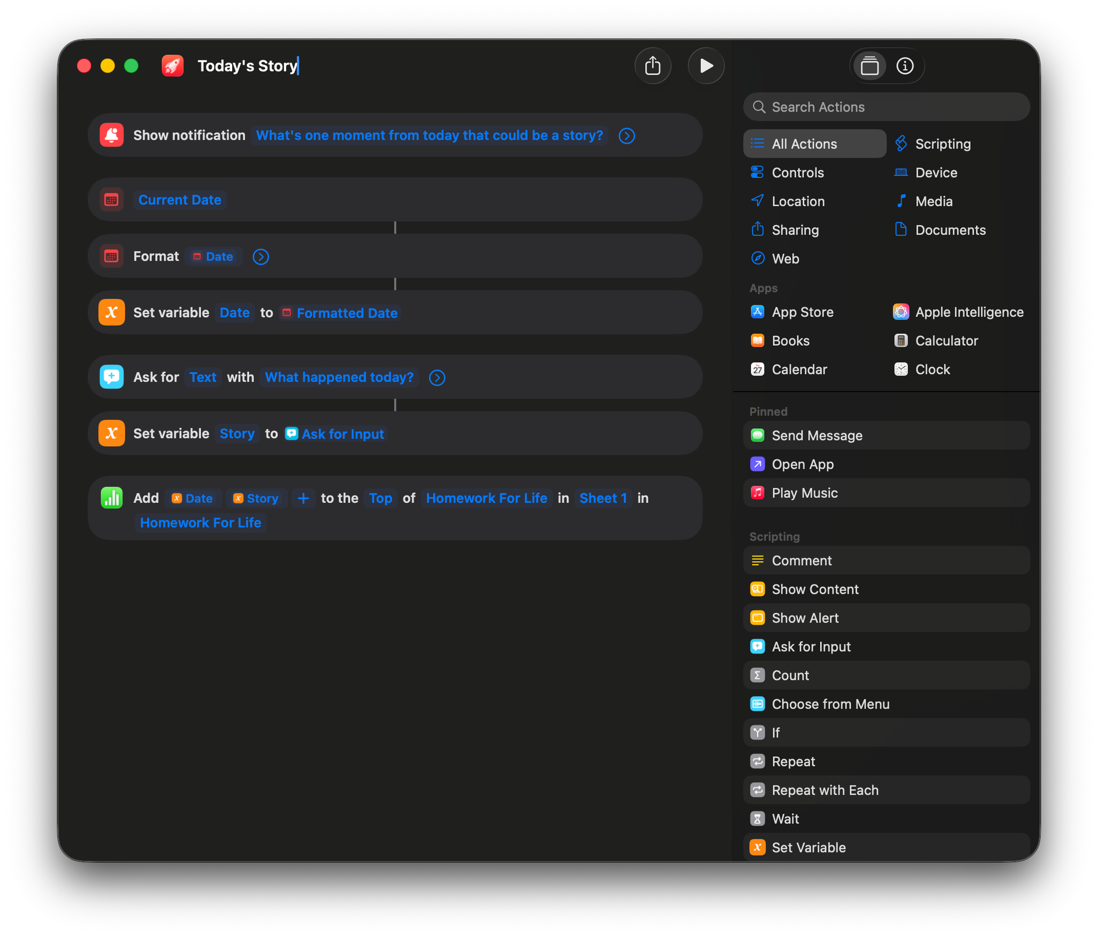Viewport: 1098px width, 938px height.
Task: Expand Show notification action options
Action: coord(626,136)
